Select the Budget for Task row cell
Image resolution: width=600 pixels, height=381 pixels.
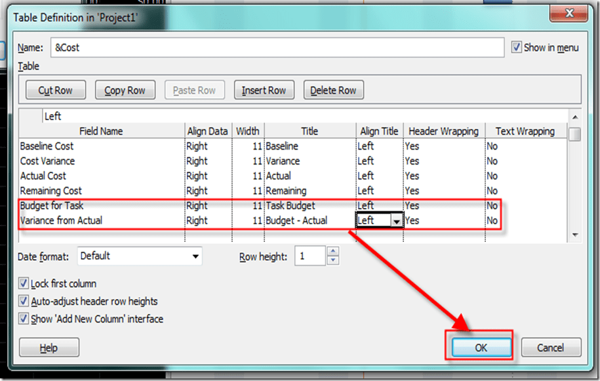click(x=52, y=206)
